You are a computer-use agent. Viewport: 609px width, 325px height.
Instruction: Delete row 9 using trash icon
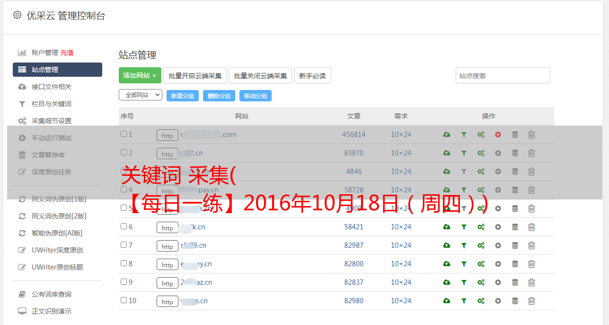[x=531, y=282]
